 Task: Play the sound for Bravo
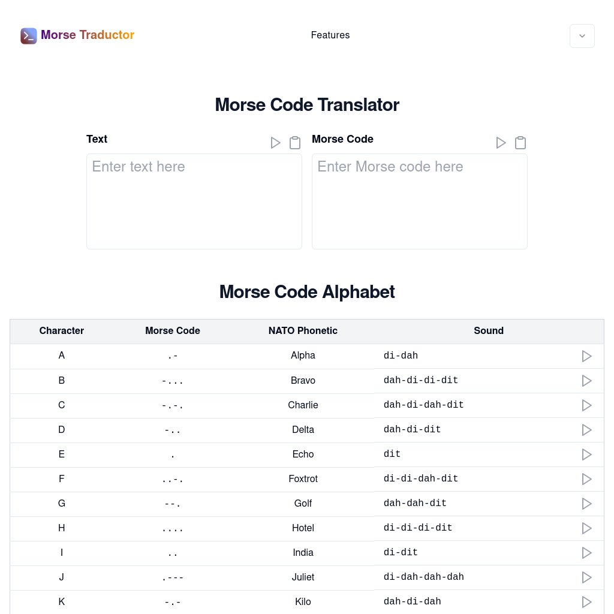pyautogui.click(x=586, y=381)
